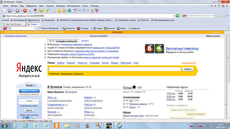Click the Войти login button
The image size is (230, 129).
[x=29, y=110]
